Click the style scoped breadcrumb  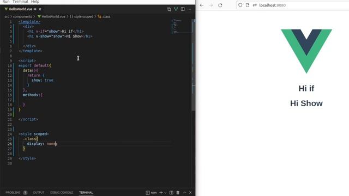click(x=81, y=16)
